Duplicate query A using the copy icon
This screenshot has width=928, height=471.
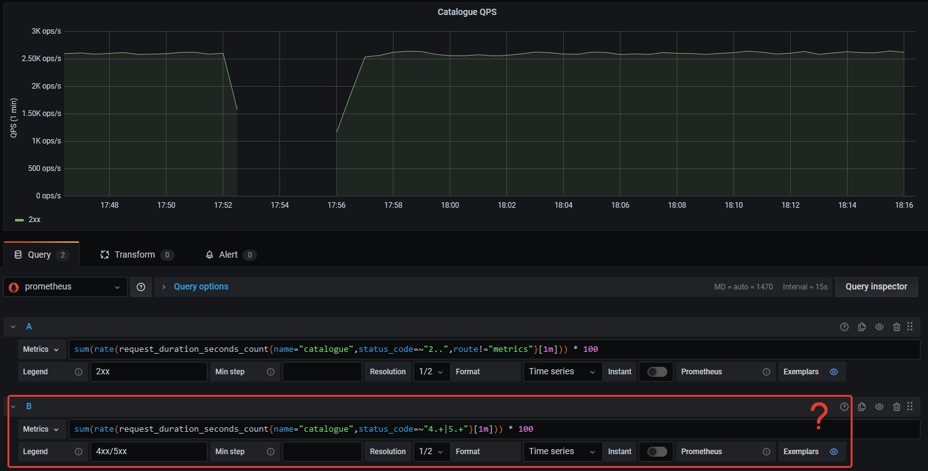click(x=862, y=326)
